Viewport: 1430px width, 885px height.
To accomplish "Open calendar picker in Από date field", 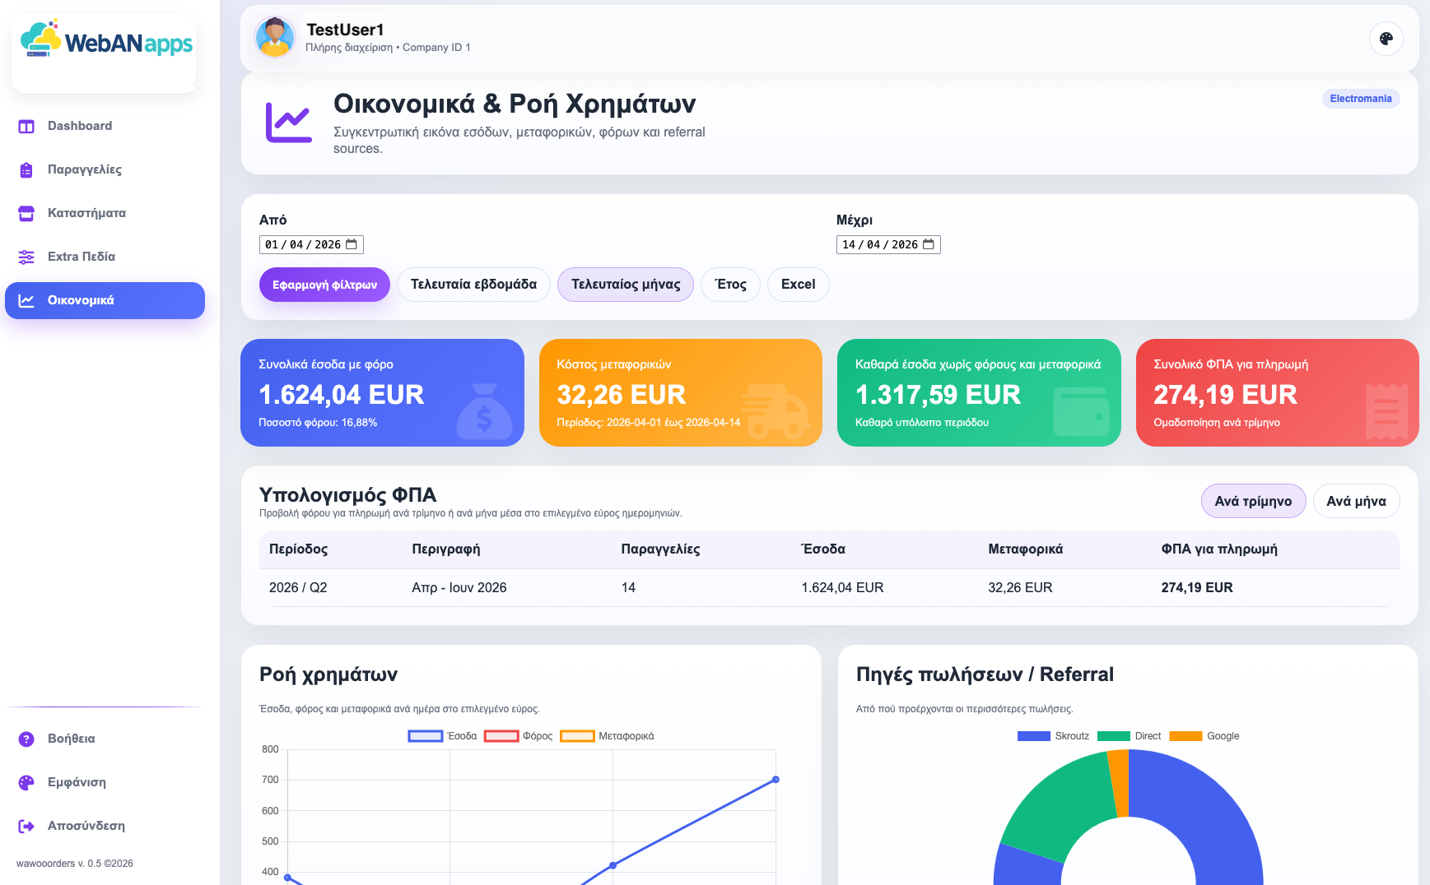I will [x=352, y=244].
